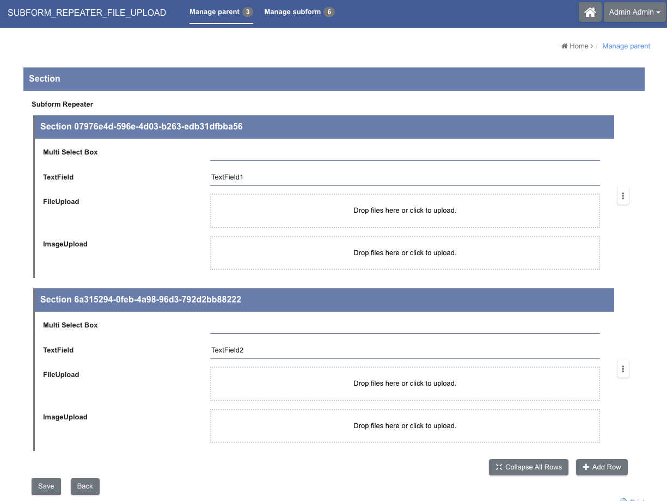The width and height of the screenshot is (667, 501).
Task: Follow the Home breadcrumb link
Action: (579, 46)
